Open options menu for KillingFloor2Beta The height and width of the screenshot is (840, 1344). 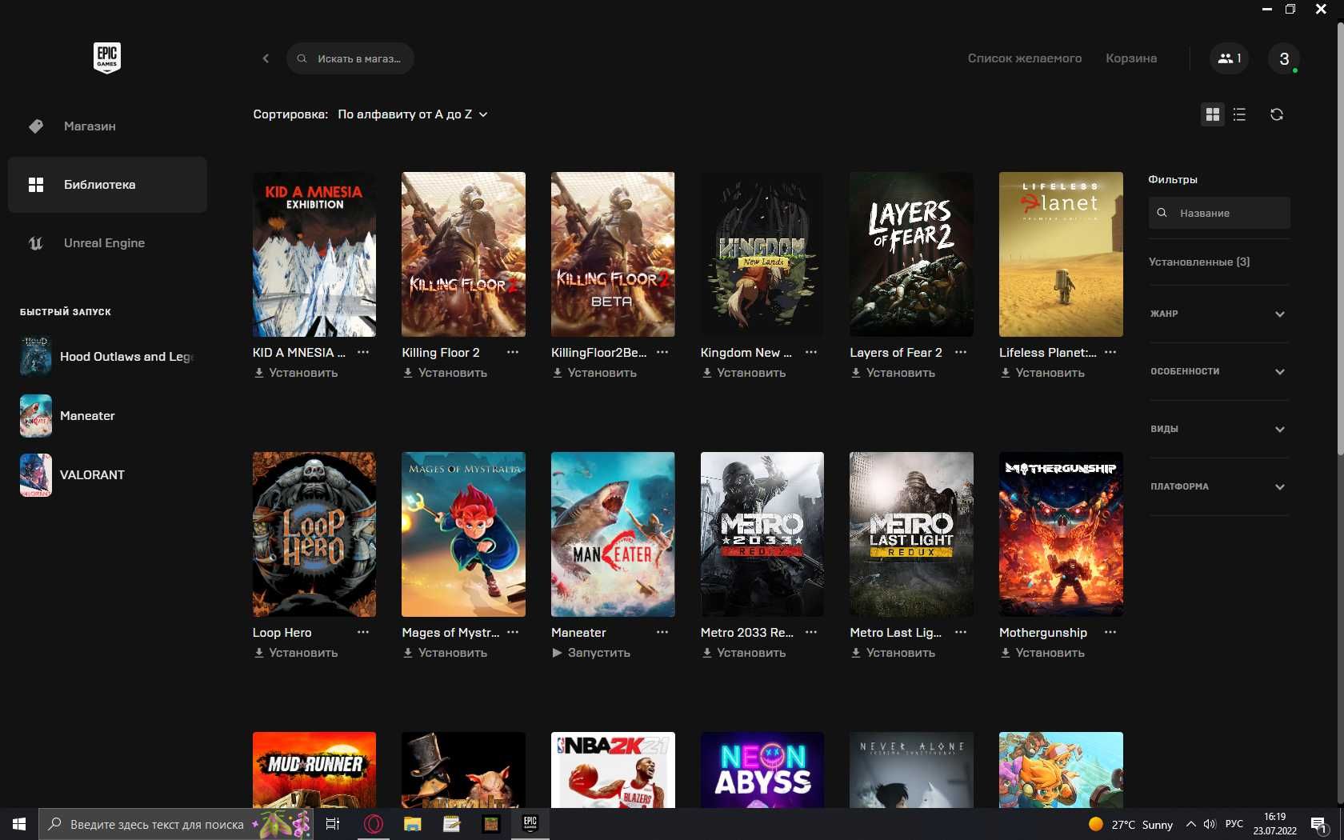[662, 352]
